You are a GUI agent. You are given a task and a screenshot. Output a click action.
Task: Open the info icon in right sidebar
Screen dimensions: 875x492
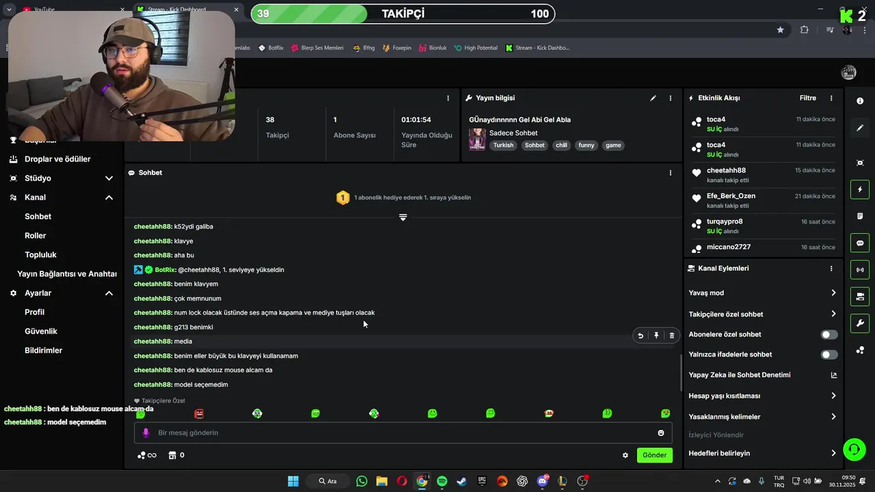tap(860, 101)
